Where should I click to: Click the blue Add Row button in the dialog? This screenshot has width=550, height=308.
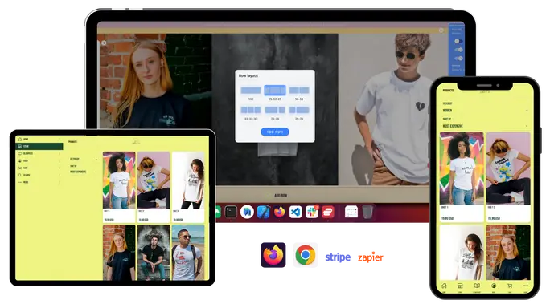[275, 132]
